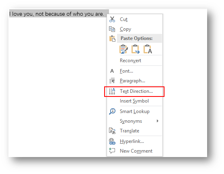Choose Keep Text Only paste icon
224x174 pixels.
point(148,49)
